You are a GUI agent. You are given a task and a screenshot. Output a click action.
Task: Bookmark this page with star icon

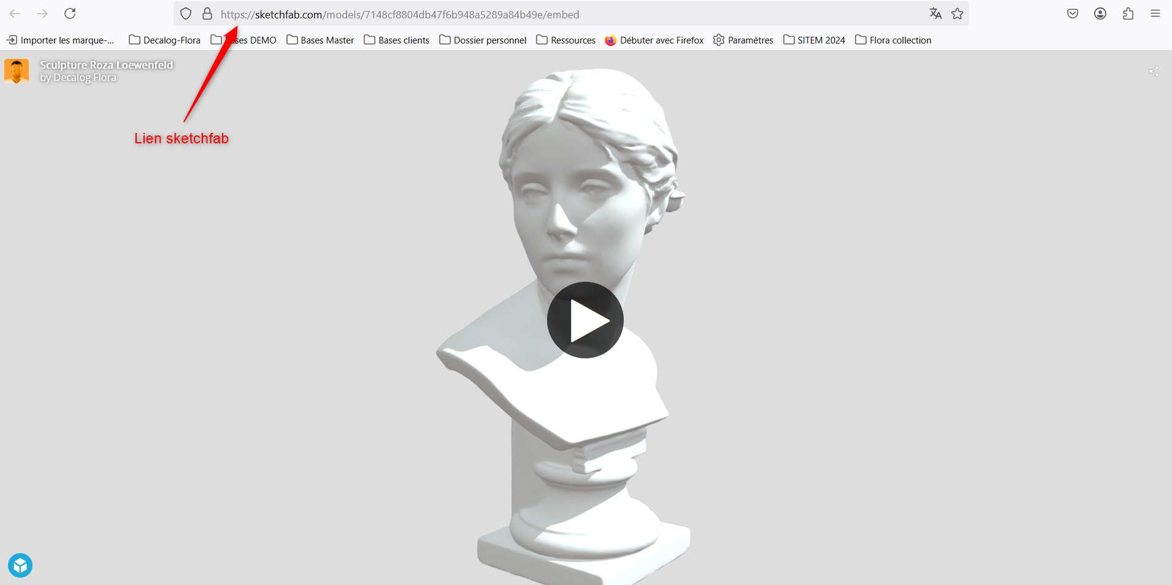(x=957, y=13)
